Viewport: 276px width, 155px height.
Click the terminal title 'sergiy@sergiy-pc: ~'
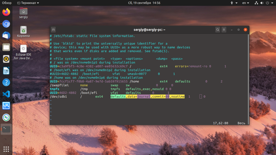pyautogui.click(x=149, y=30)
